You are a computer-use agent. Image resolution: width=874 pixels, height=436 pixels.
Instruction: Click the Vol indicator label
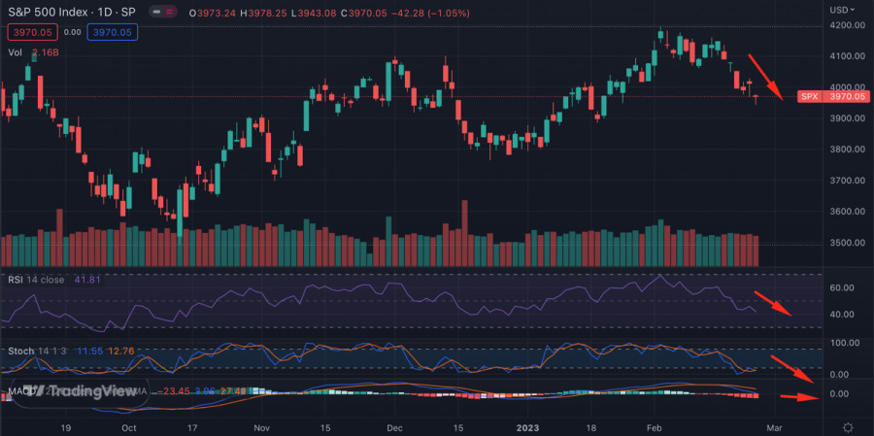pyautogui.click(x=15, y=52)
